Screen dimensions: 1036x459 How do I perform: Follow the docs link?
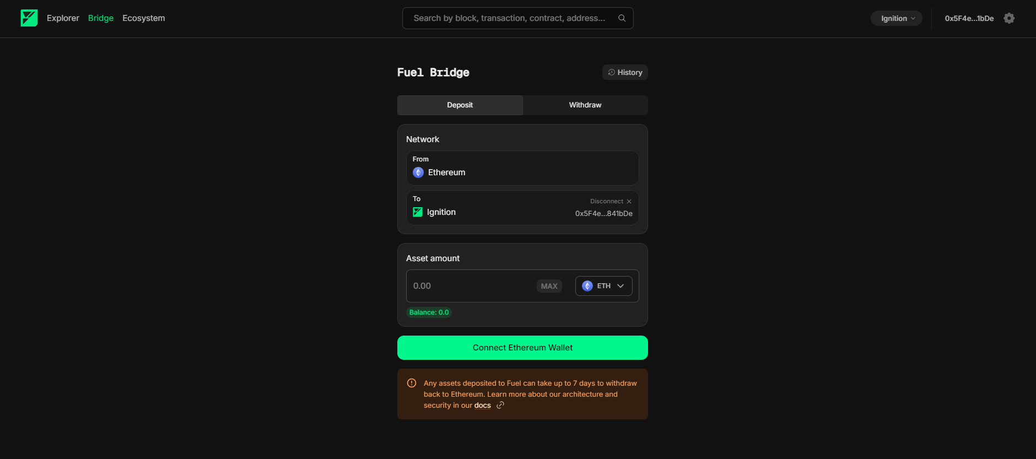(482, 406)
